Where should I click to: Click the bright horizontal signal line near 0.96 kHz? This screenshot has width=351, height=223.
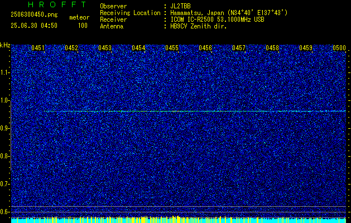pyautogui.click(x=195, y=111)
